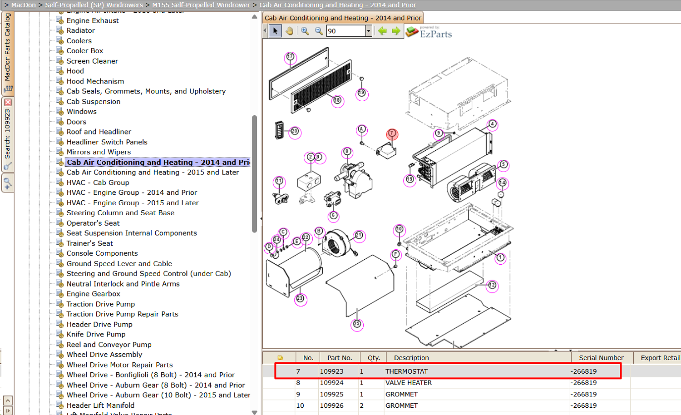Open Operator's Seat tree item

93,223
